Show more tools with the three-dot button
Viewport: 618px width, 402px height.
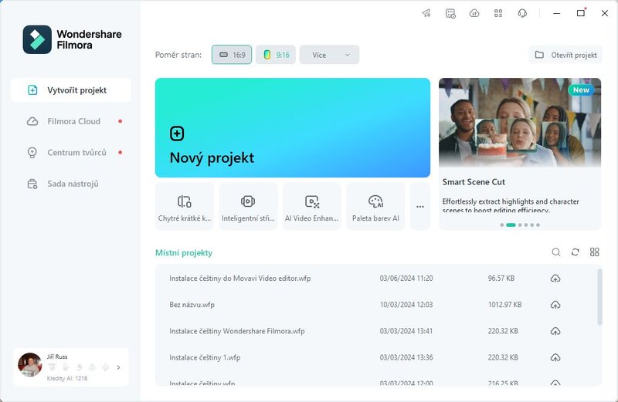pyautogui.click(x=420, y=206)
